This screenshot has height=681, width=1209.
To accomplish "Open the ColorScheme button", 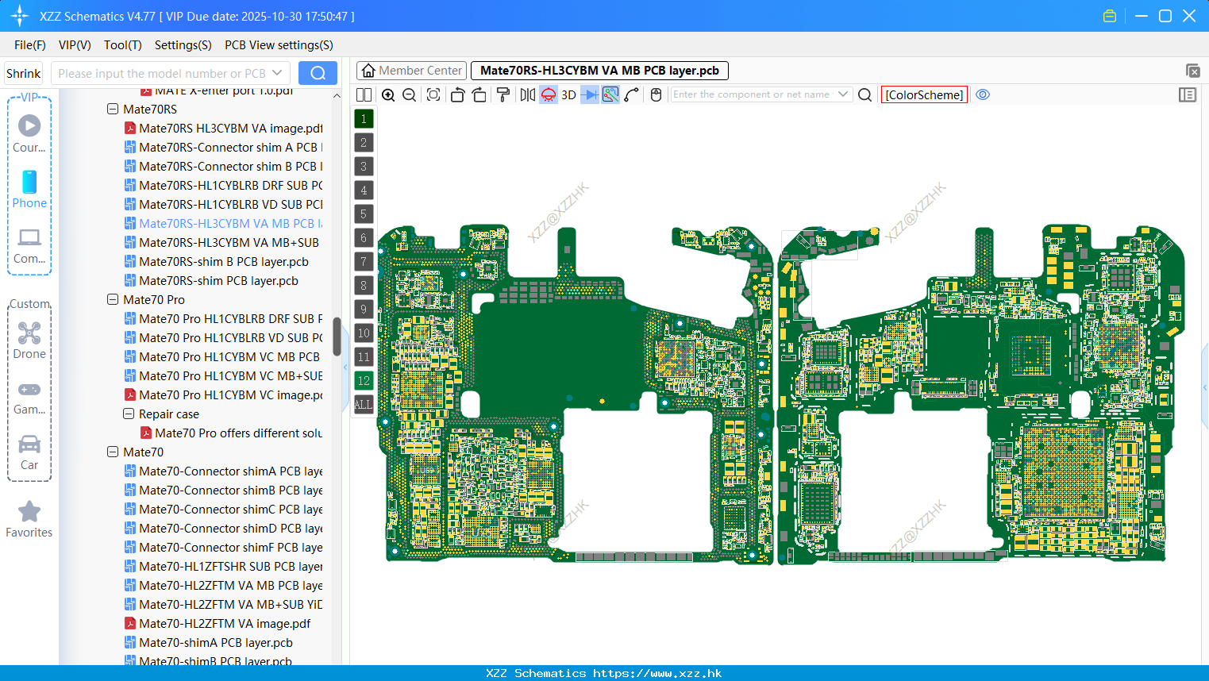I will tap(924, 94).
